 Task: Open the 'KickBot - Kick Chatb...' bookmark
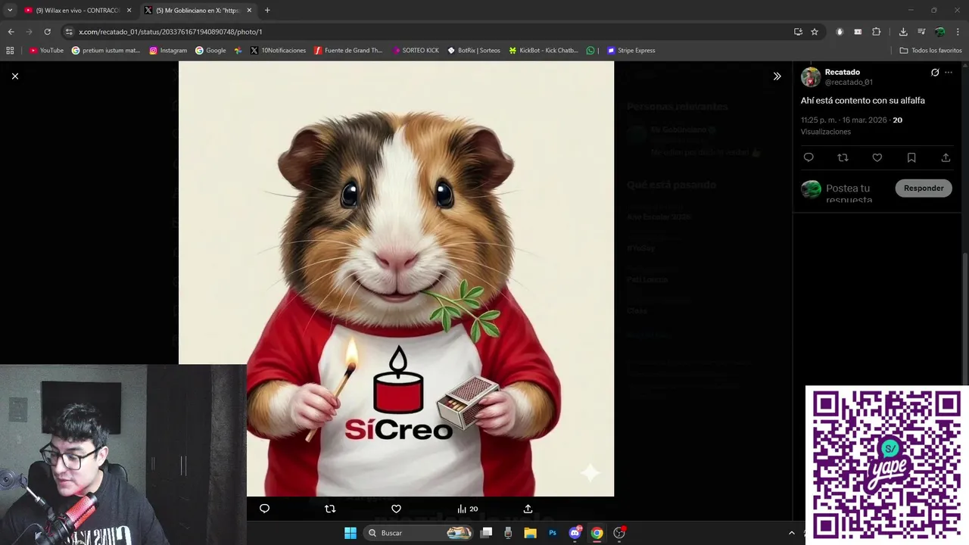click(544, 51)
